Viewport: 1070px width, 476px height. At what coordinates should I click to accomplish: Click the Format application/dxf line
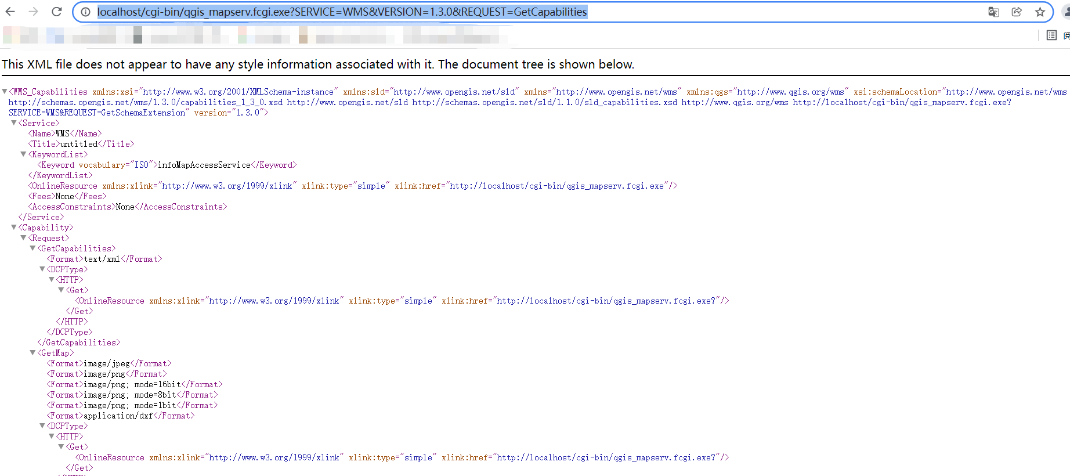(121, 416)
